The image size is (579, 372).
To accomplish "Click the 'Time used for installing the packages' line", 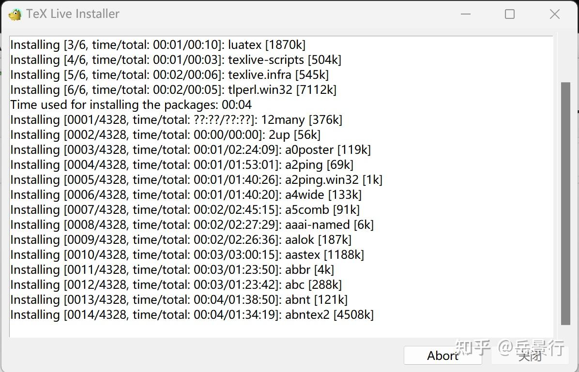I will click(x=131, y=105).
